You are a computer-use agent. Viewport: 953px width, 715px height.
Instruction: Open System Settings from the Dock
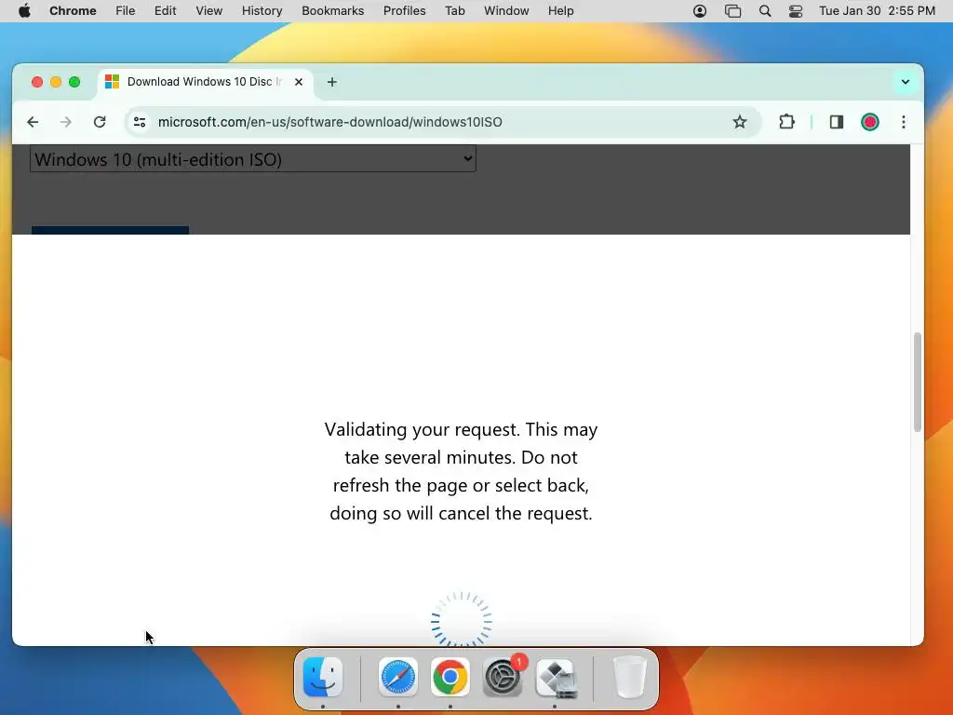pyautogui.click(x=503, y=677)
